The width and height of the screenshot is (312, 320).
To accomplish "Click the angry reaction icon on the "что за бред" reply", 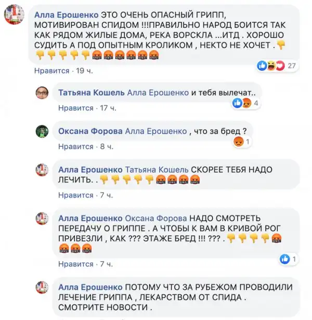I will [x=238, y=142].
